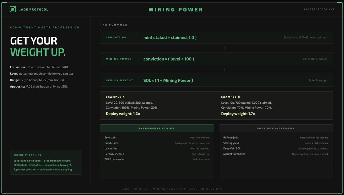Viewport: 344px width, 195px height.
Task: Select 'Split round distribution — proportional to weight.'
Action: 42,161
